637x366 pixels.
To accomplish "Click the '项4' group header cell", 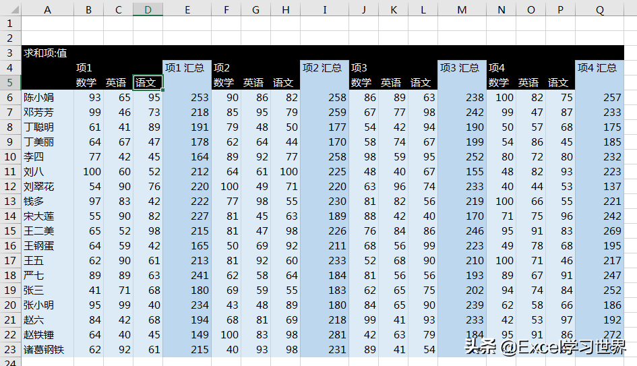I will click(501, 68).
